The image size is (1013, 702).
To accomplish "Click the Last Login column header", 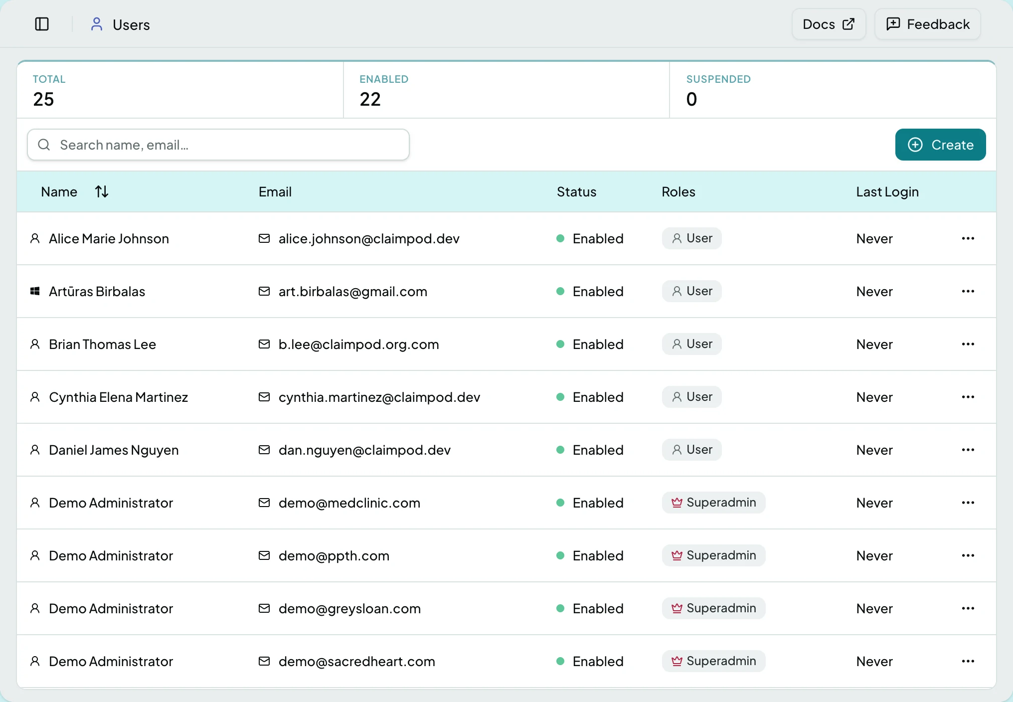I will click(x=887, y=191).
